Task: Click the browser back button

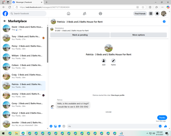Action: click(x=4, y=7)
